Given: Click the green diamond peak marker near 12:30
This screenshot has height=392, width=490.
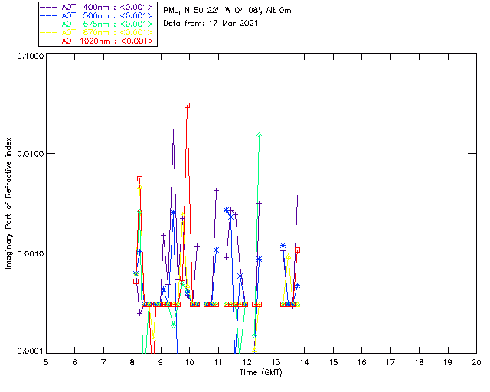Looking at the screenshot, I should click(259, 135).
